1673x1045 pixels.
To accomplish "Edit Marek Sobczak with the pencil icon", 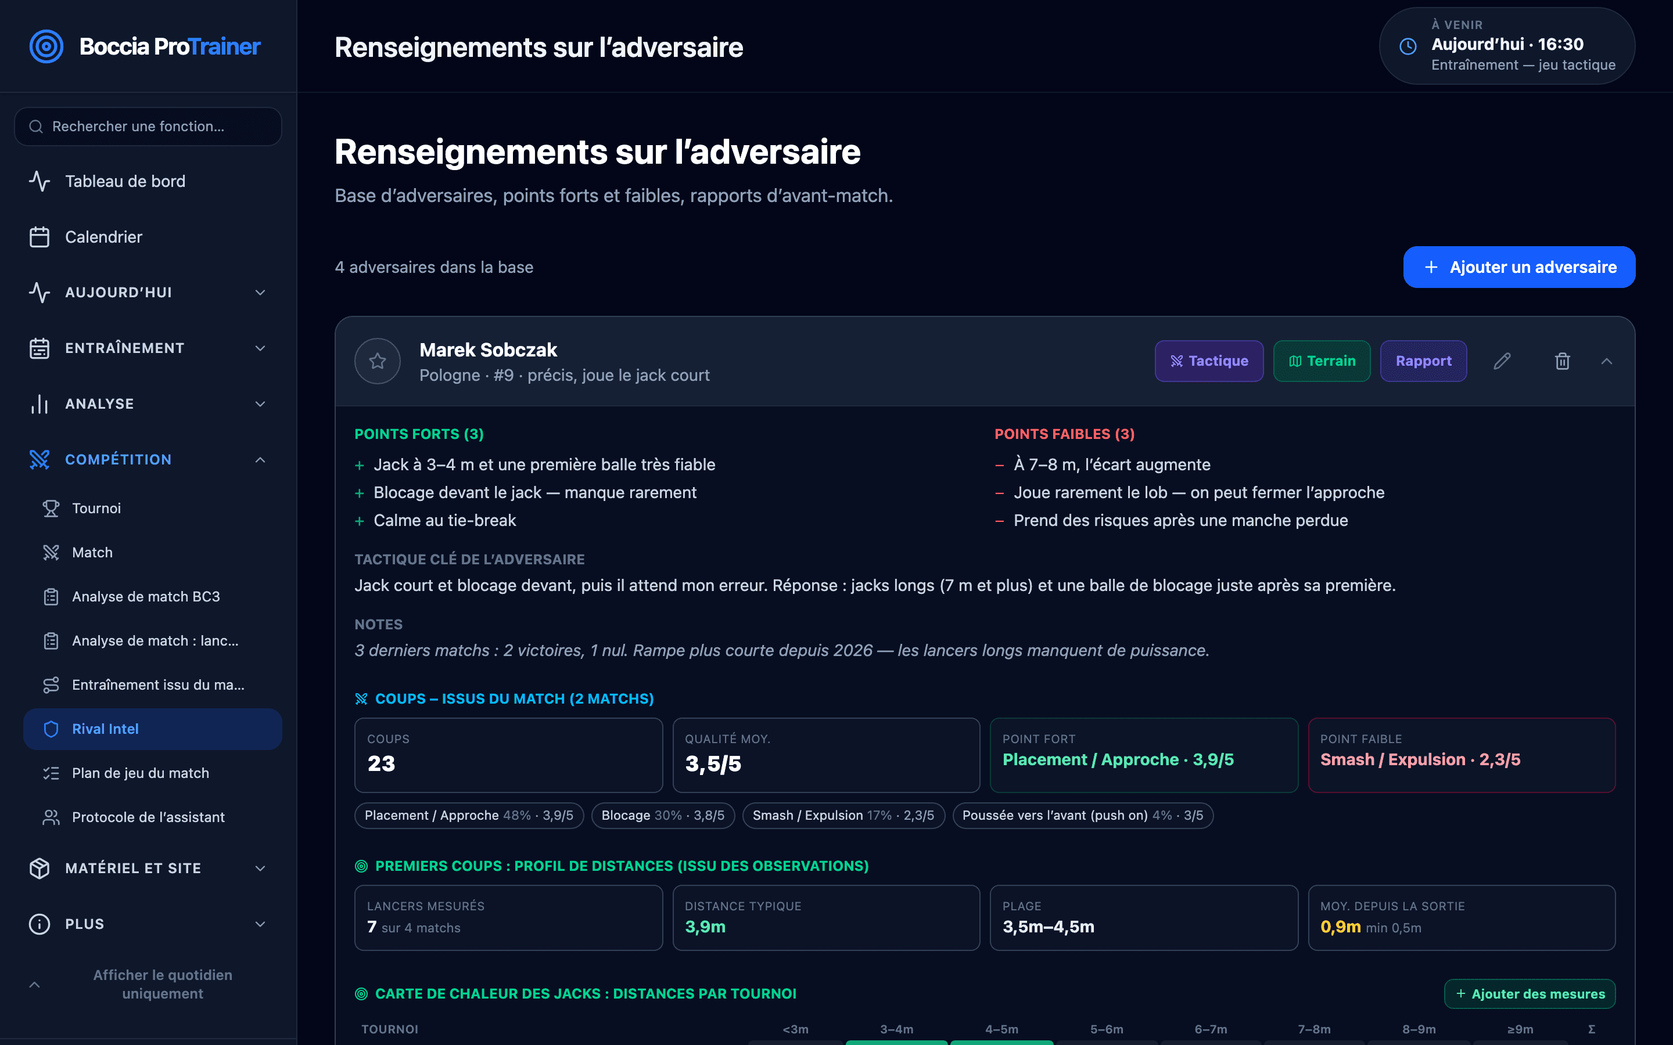I will click(x=1502, y=361).
